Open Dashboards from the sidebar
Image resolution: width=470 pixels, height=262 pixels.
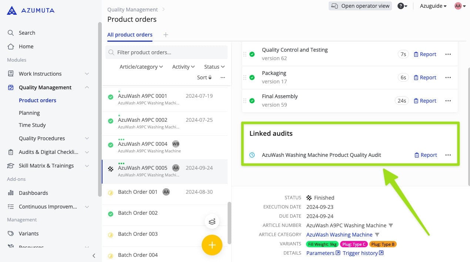(x=33, y=193)
